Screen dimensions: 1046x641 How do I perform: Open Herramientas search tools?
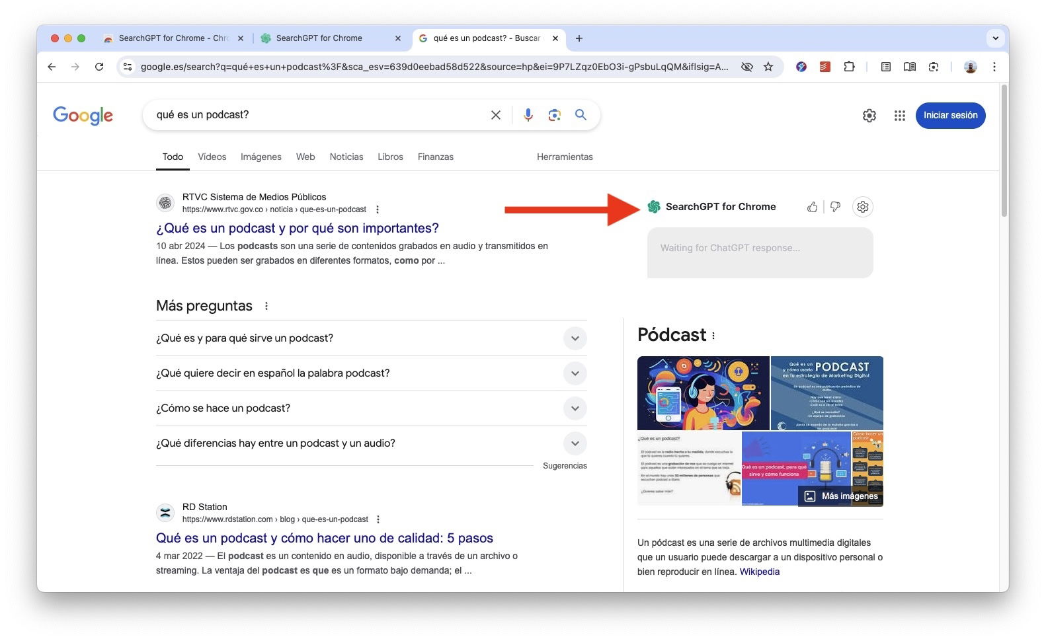[565, 157]
